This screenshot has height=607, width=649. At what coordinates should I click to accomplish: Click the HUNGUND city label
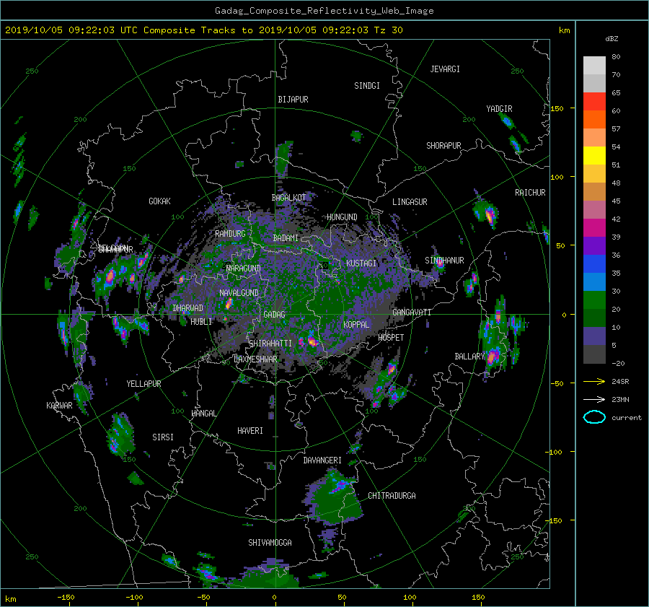[342, 217]
